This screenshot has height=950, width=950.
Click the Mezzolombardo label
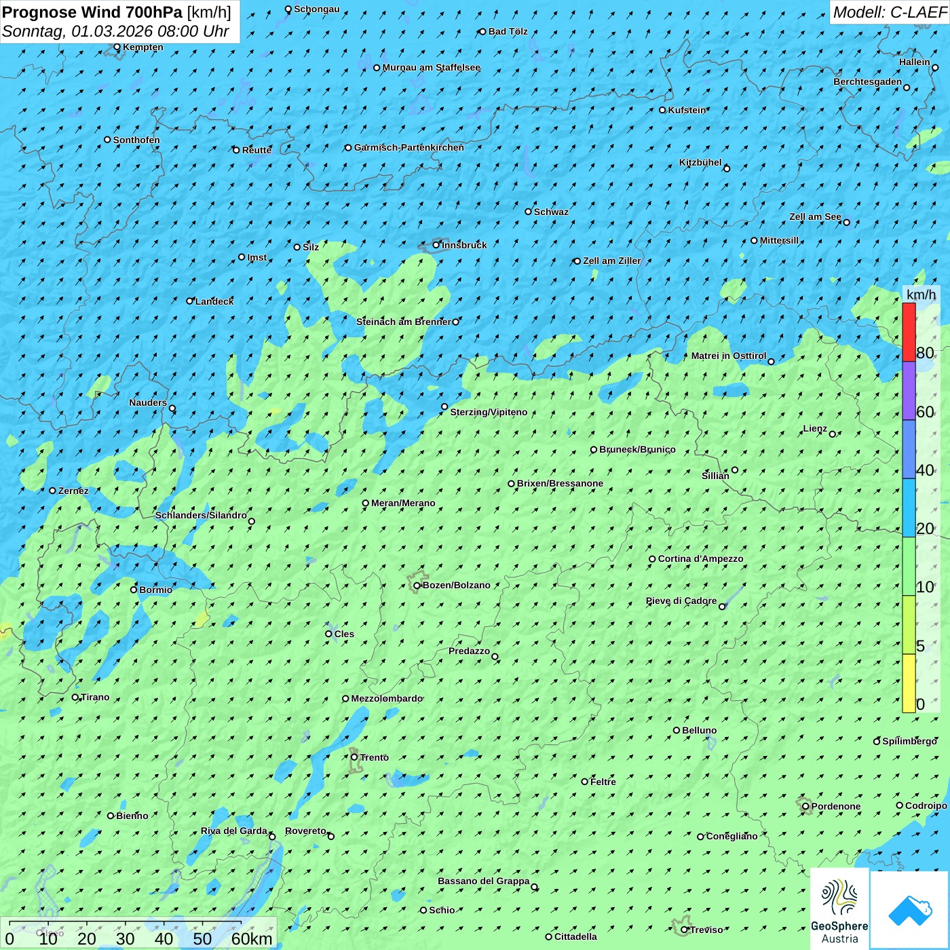(387, 698)
